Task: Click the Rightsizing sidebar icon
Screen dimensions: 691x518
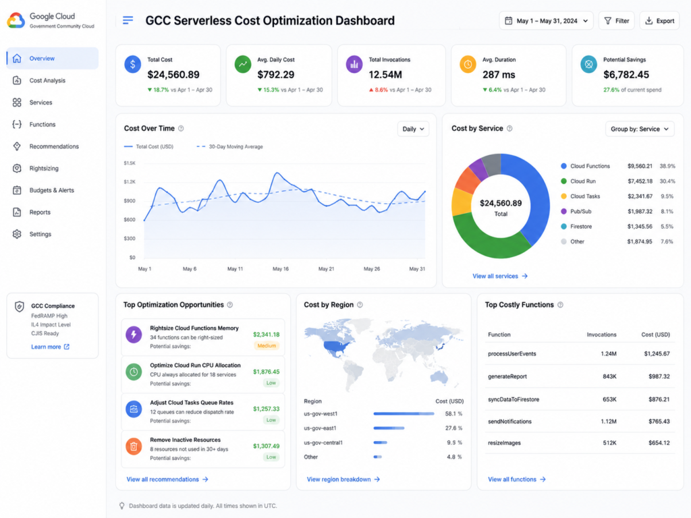Action: 17,168
